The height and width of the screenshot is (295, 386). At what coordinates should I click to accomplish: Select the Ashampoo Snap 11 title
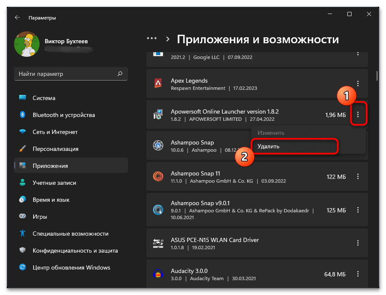196,173
